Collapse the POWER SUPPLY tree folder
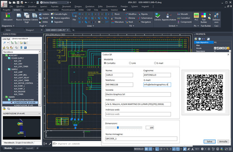 point(7,58)
